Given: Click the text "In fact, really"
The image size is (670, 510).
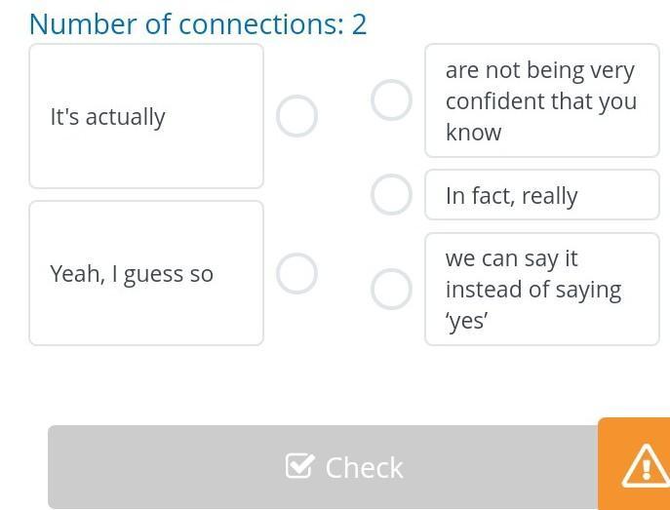Looking at the screenshot, I should pyautogui.click(x=512, y=196).
